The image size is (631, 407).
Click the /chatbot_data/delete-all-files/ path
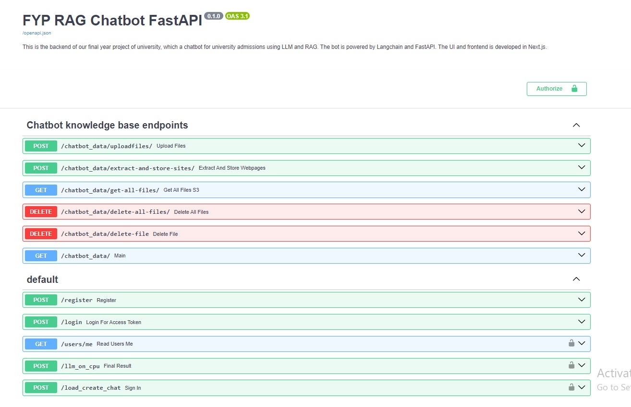tap(115, 212)
